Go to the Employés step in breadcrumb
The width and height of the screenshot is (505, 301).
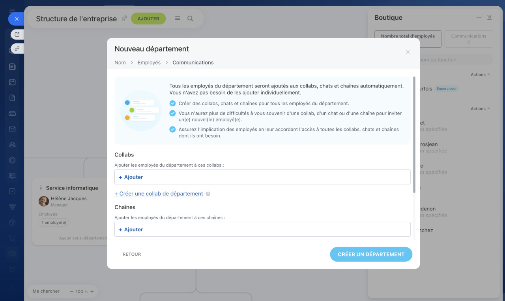(x=149, y=63)
